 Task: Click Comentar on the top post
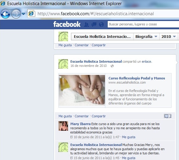(x=82, y=45)
